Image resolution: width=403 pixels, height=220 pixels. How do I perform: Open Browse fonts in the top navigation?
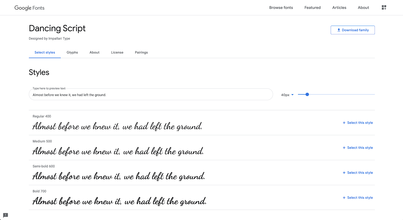pyautogui.click(x=281, y=8)
